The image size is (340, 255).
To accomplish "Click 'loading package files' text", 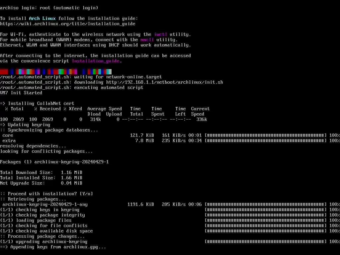I will click(x=43, y=220).
